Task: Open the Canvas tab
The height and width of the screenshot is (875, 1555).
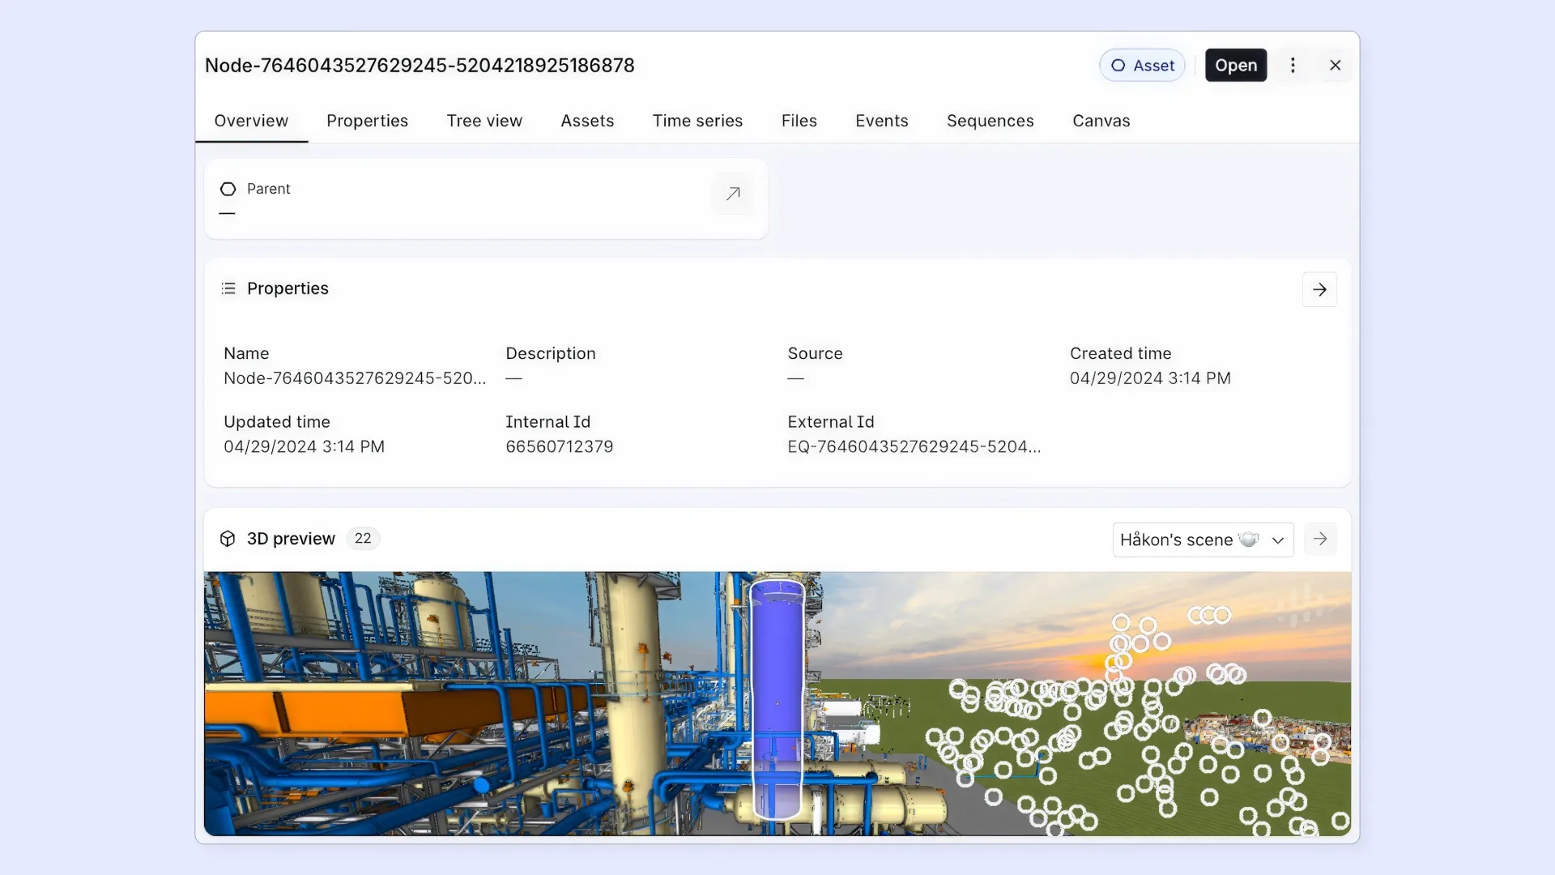Action: (1101, 121)
